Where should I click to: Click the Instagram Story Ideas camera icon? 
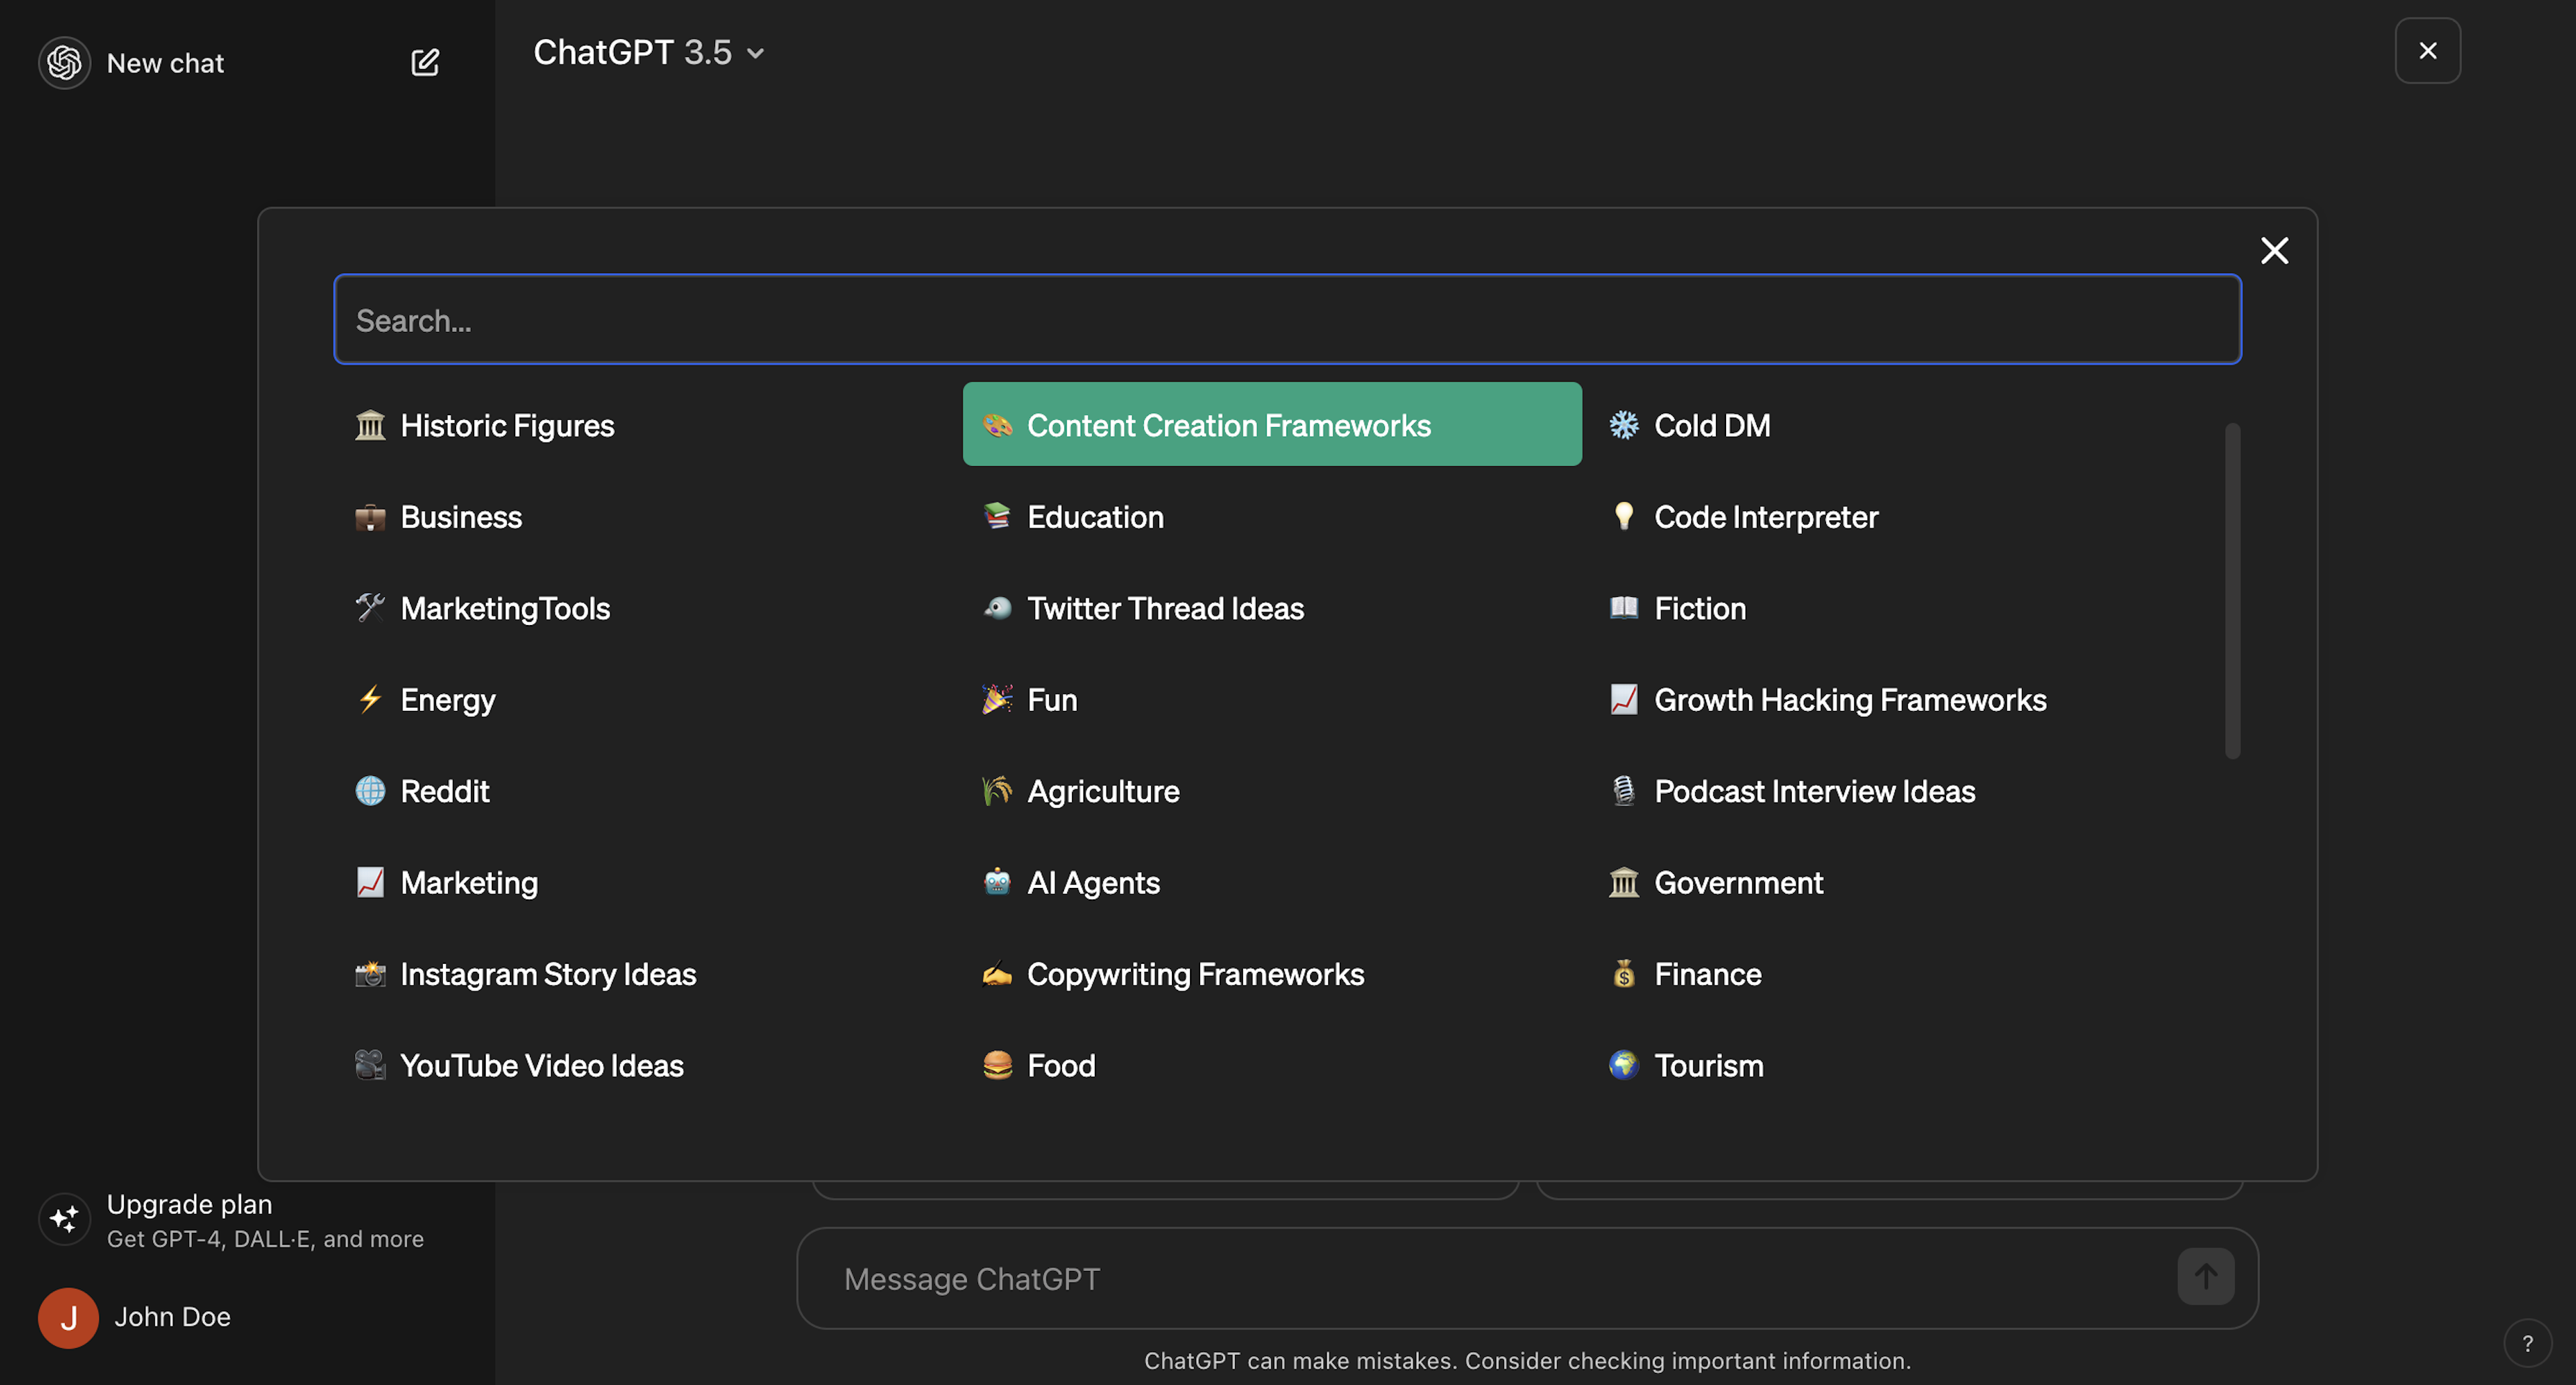coord(370,974)
